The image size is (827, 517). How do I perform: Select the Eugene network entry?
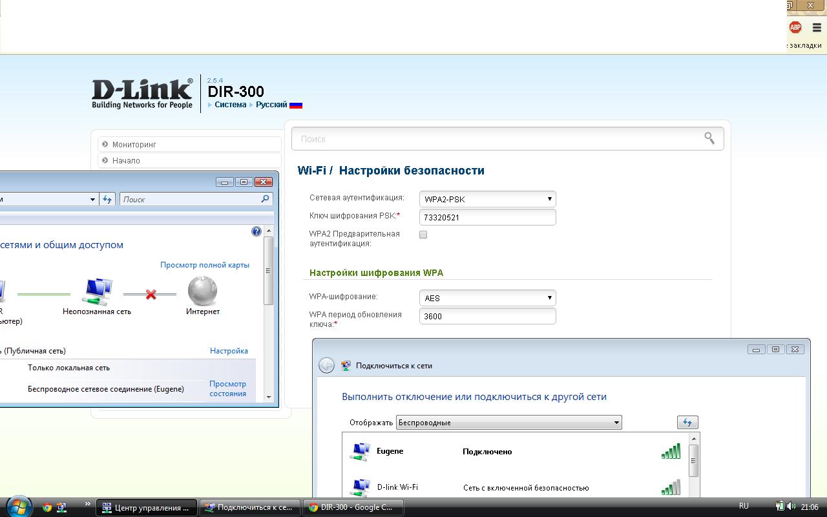(516, 451)
